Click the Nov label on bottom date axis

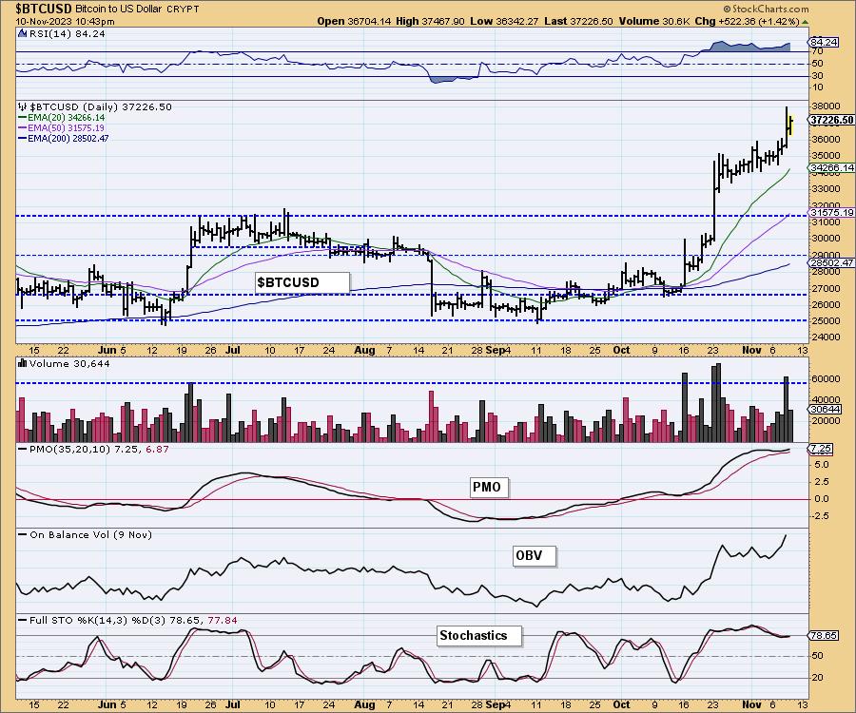[x=751, y=704]
